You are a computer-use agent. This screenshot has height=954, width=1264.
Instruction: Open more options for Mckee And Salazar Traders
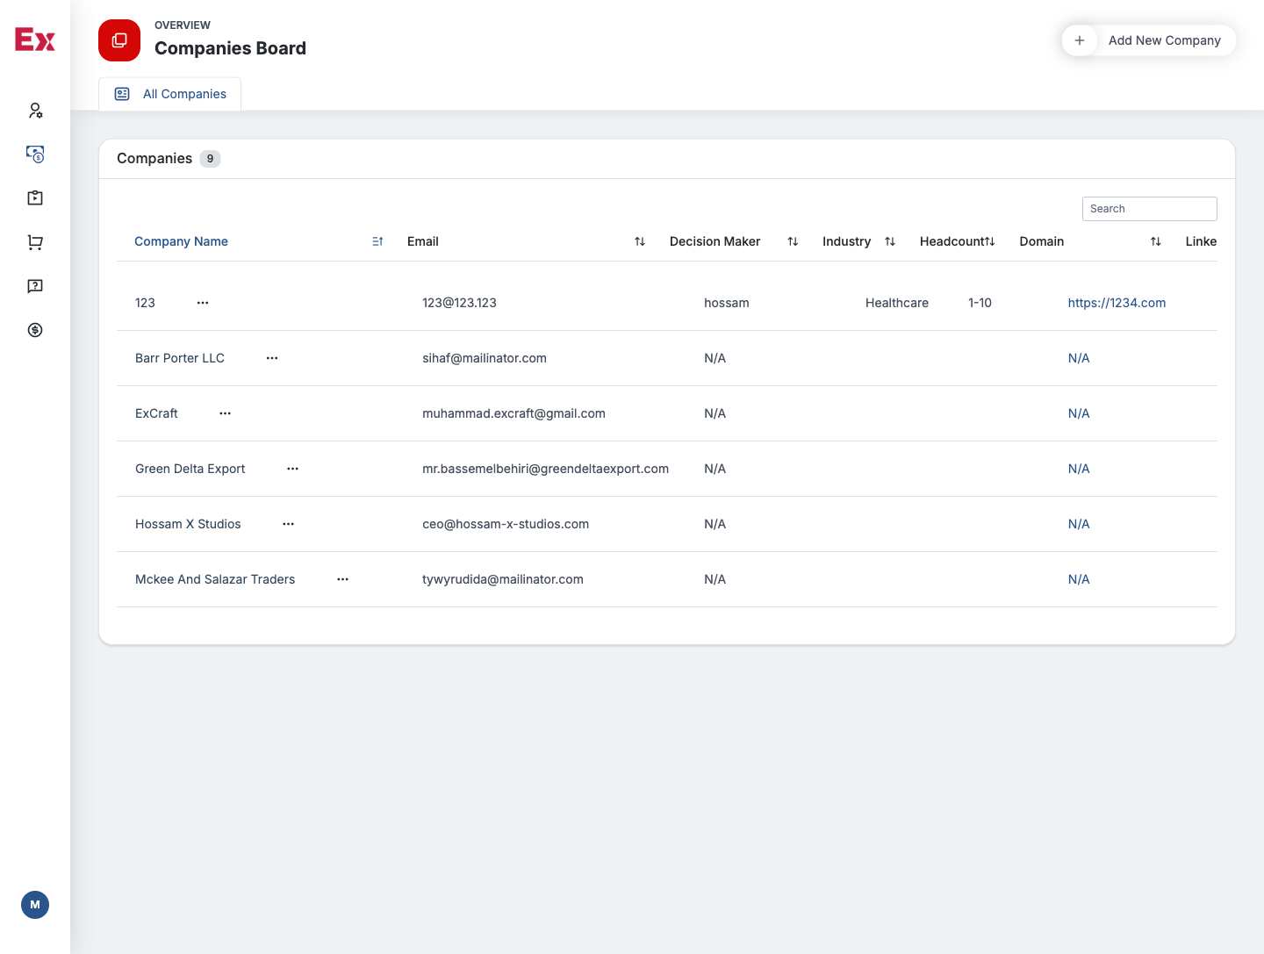click(343, 579)
